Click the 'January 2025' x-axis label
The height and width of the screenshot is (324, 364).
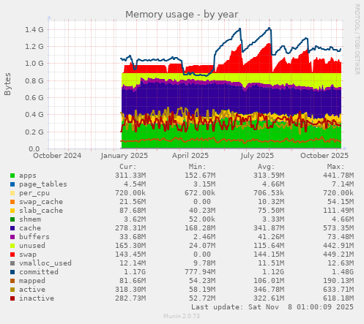pyautogui.click(x=125, y=156)
